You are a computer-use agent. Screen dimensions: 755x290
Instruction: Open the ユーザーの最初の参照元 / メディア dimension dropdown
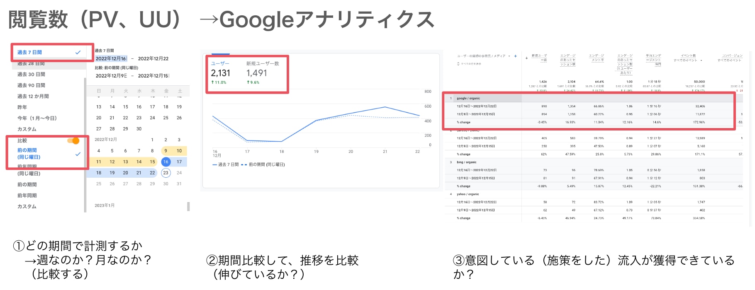(483, 56)
